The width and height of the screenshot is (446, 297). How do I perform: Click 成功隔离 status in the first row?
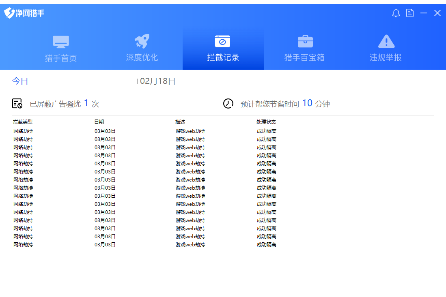point(266,131)
